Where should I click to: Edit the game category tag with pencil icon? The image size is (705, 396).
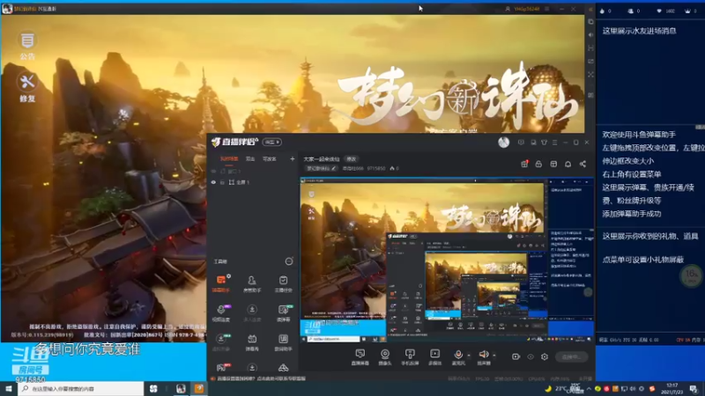click(x=321, y=168)
